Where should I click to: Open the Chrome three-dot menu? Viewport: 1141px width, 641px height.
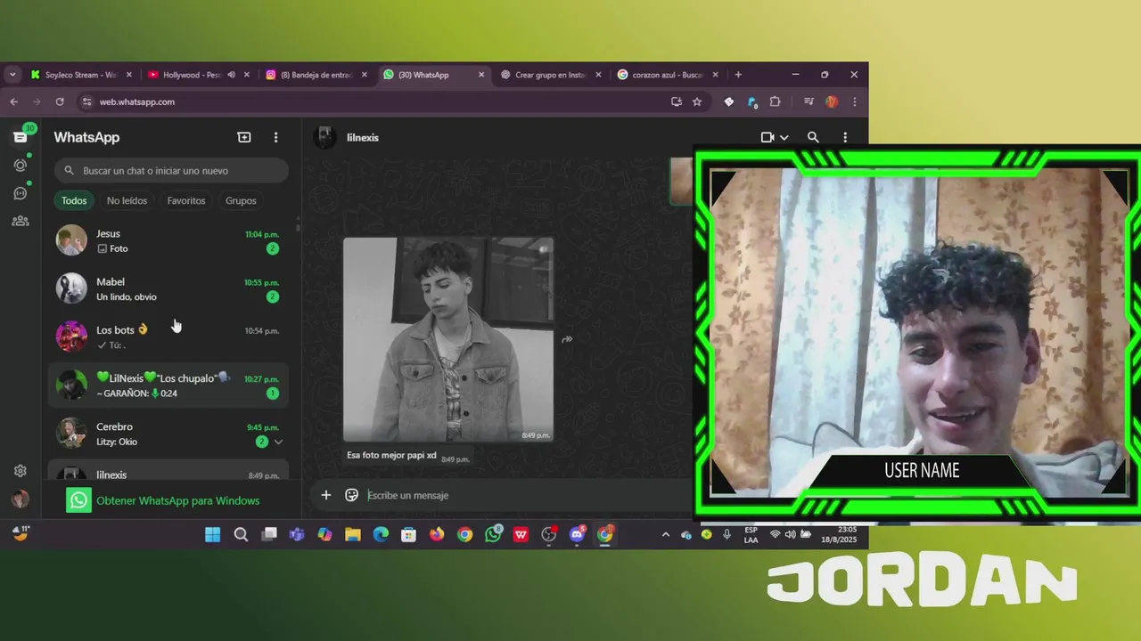tap(855, 101)
